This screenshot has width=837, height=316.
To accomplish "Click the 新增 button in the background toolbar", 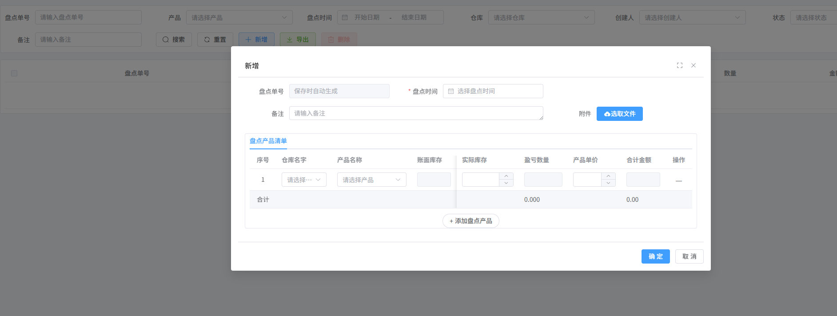I will click(256, 40).
